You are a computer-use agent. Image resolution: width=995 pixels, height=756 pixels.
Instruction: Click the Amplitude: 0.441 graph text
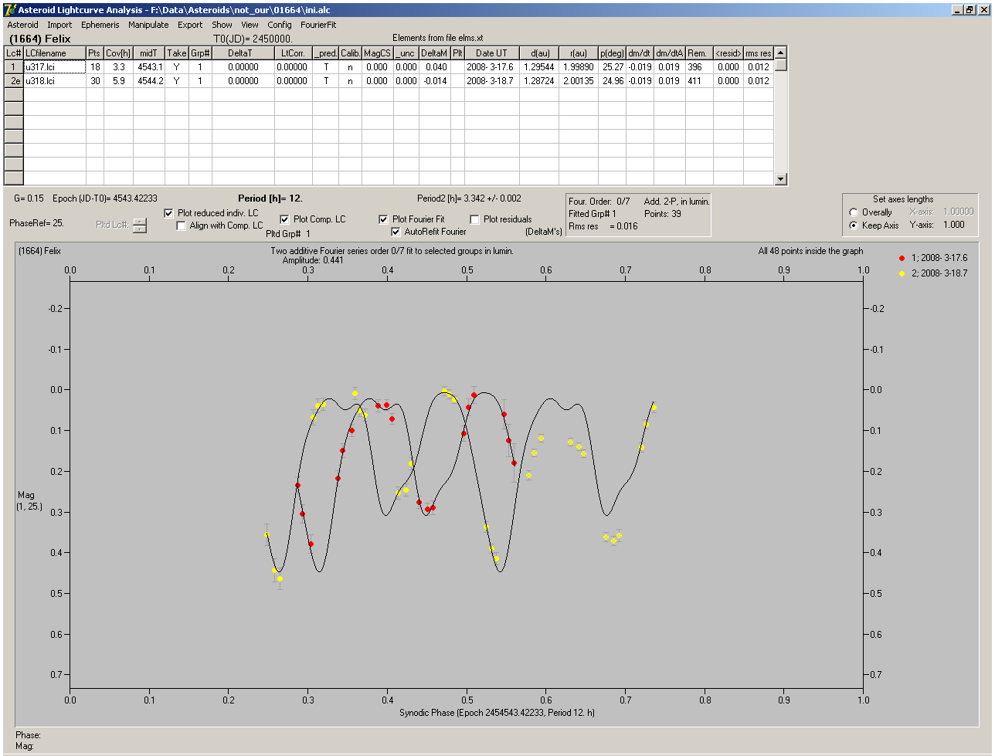[x=313, y=260]
